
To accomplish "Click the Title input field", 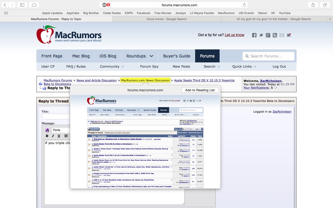I will (x=56, y=116).
